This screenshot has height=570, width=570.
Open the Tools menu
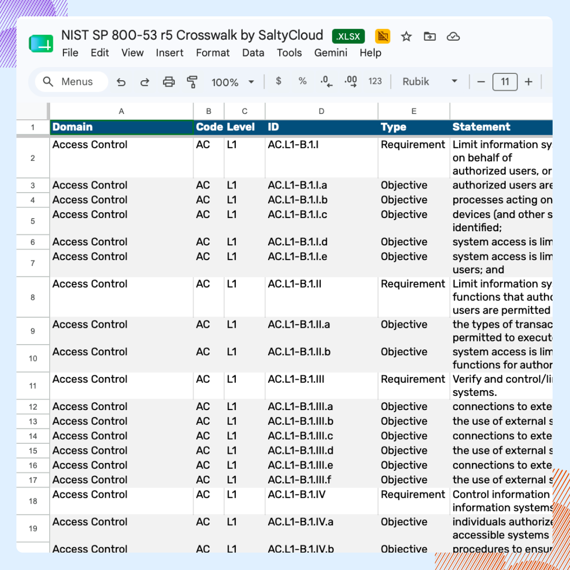point(289,53)
